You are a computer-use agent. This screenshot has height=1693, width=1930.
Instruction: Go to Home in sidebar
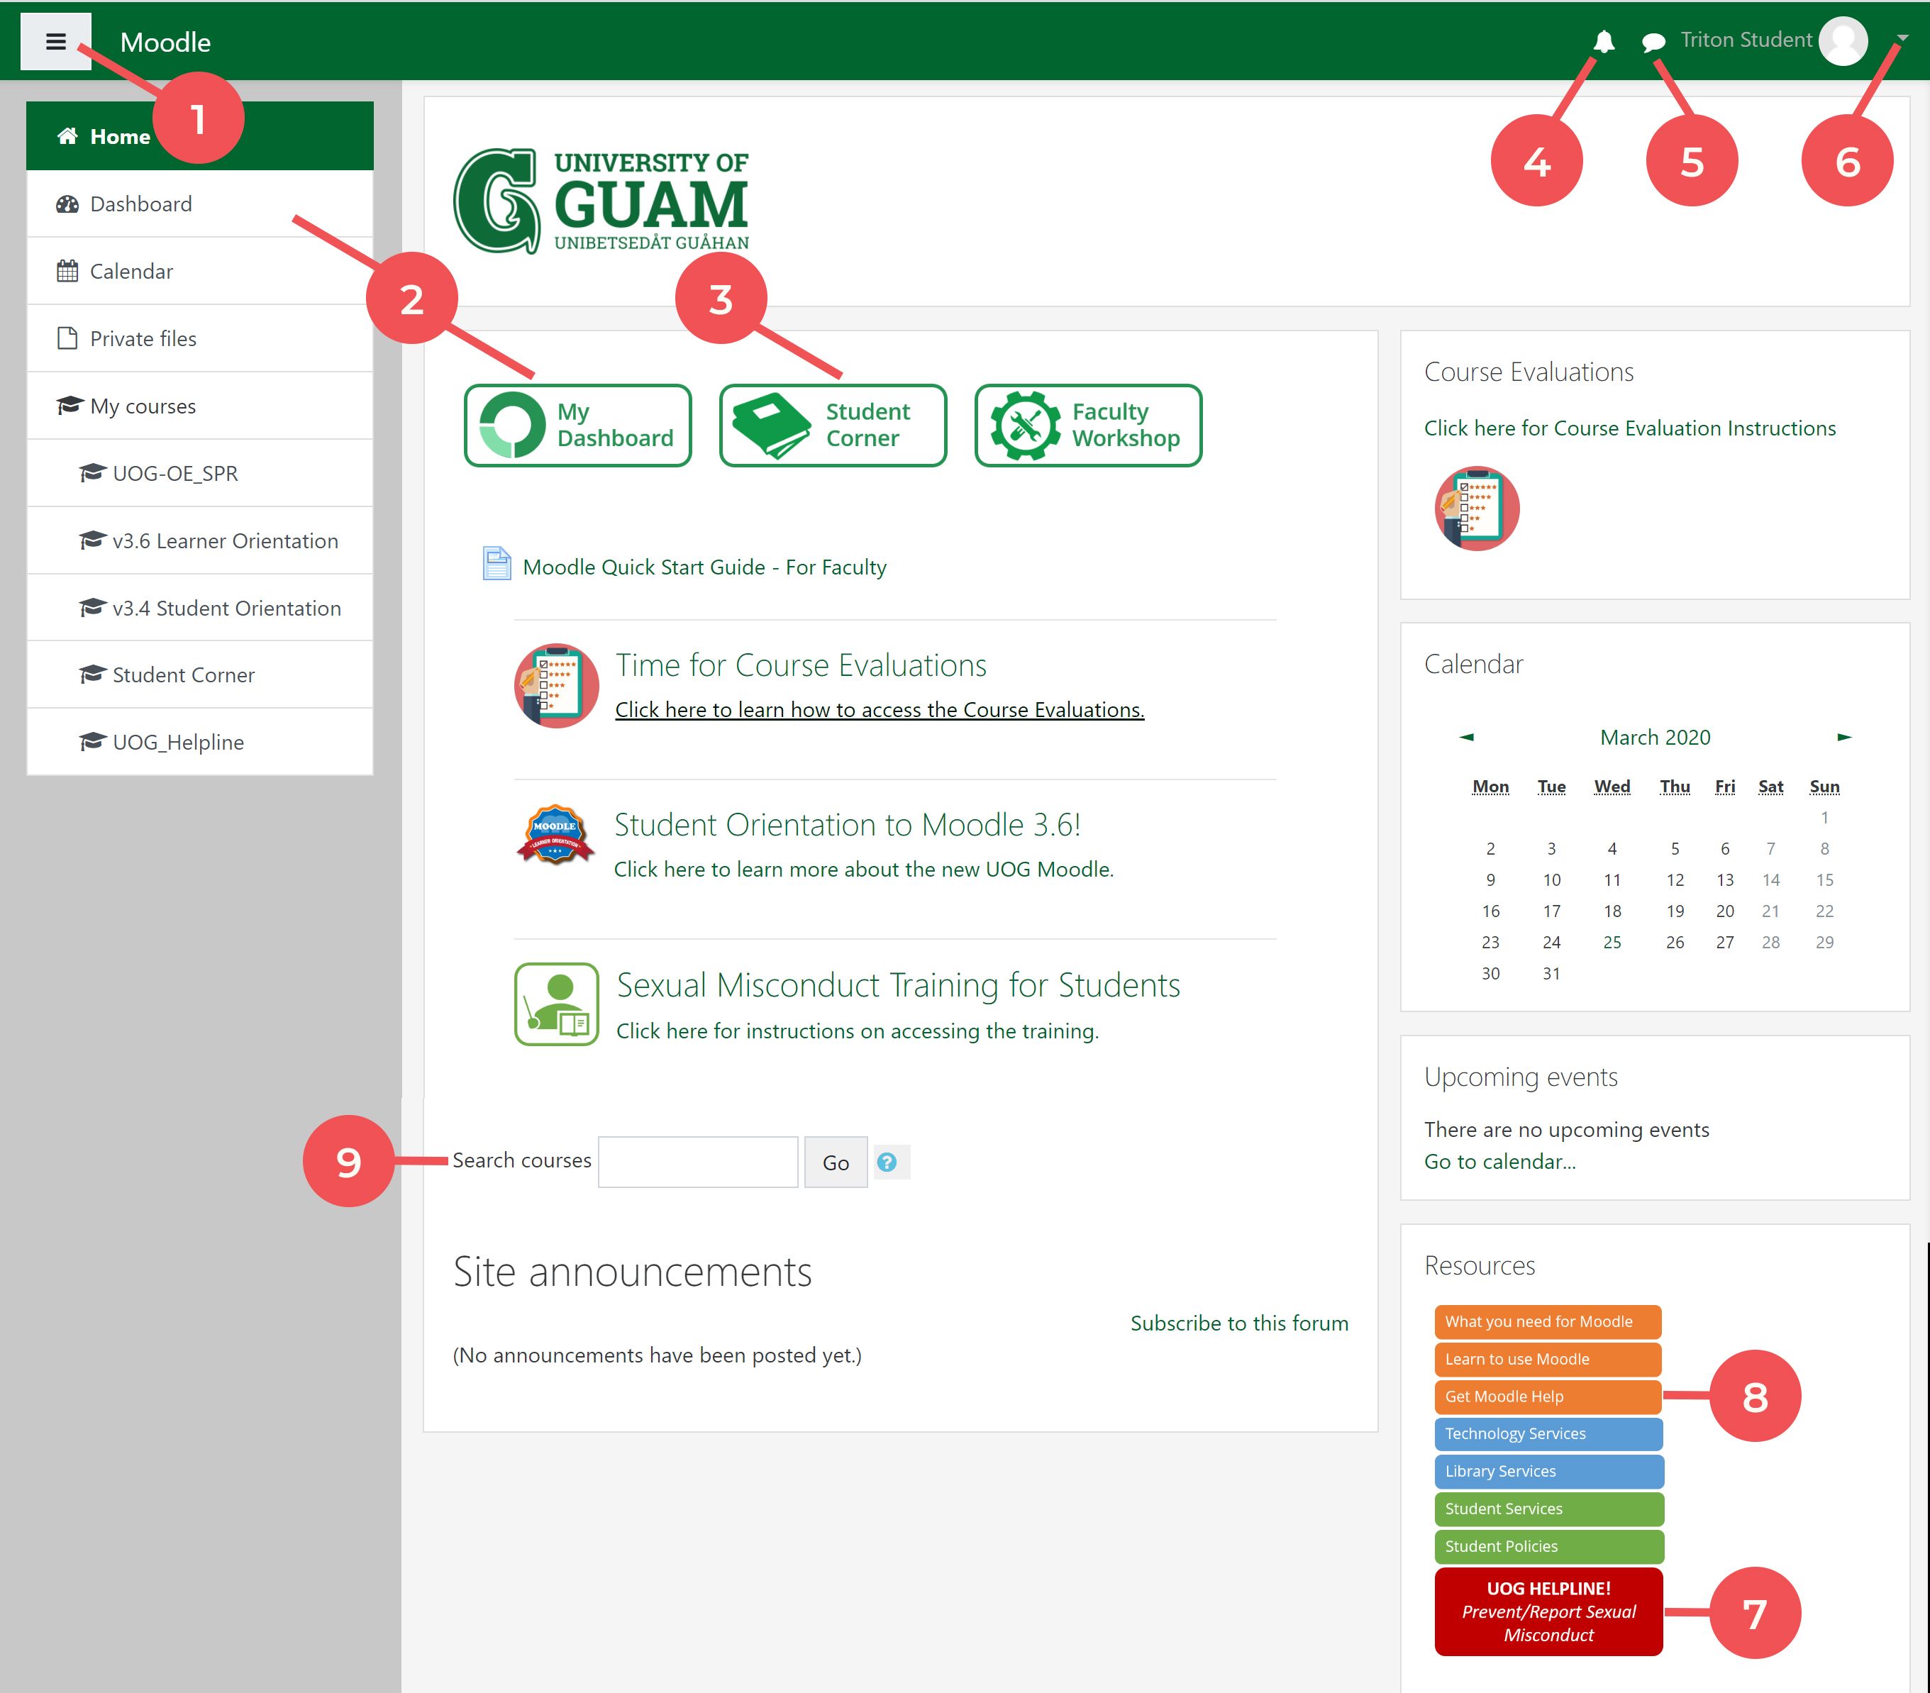point(199,136)
